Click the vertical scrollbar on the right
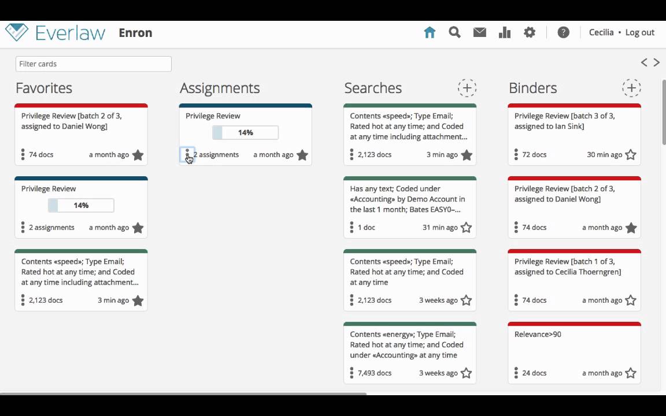This screenshot has width=666, height=416. (x=664, y=113)
